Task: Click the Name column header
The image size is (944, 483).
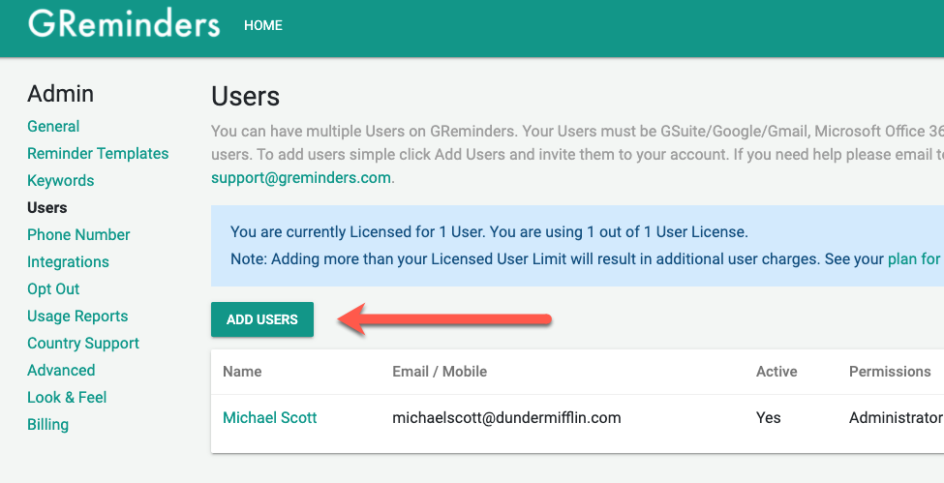Action: pyautogui.click(x=242, y=372)
